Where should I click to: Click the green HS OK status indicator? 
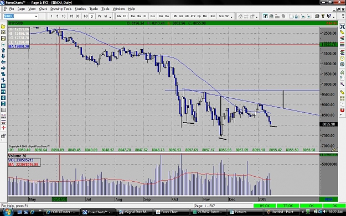coord(265,206)
